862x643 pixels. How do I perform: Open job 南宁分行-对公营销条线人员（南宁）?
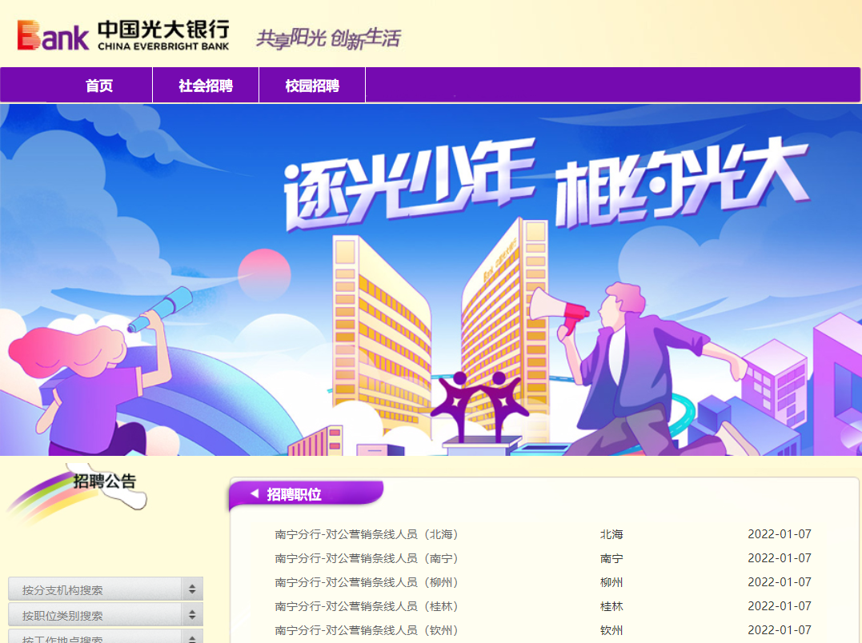coord(367,558)
